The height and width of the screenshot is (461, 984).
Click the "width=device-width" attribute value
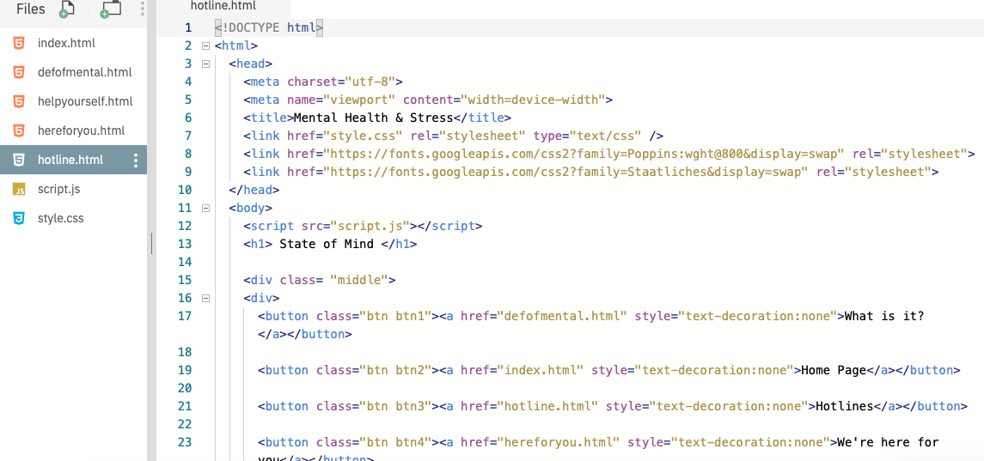pos(533,100)
